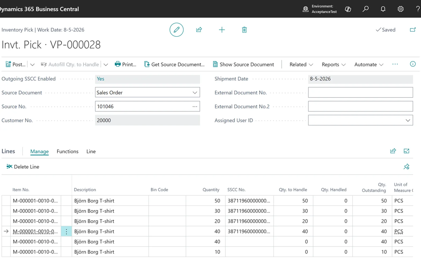Open the settings gear
The image size is (421, 263).
coord(400,9)
